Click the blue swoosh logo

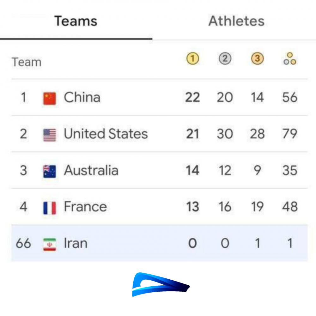tap(161, 284)
